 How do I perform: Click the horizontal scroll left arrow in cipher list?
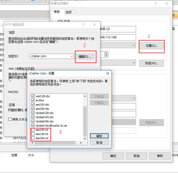[32, 143]
